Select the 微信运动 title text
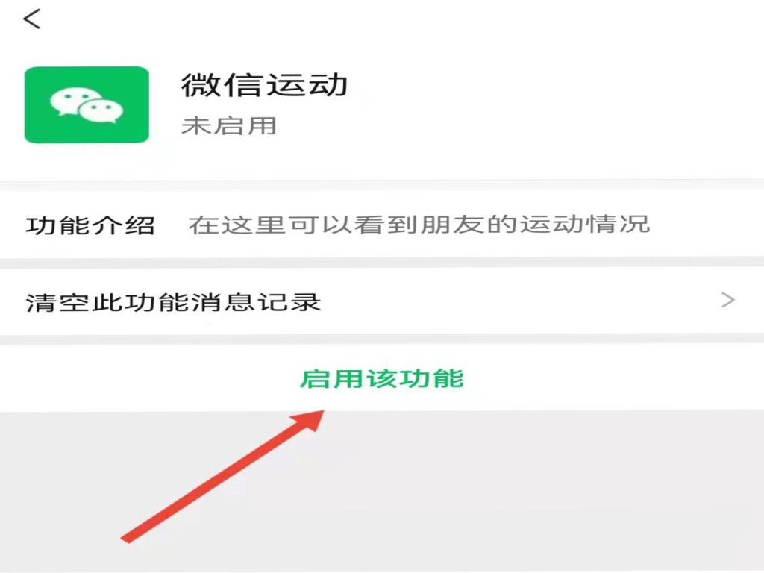 264,85
